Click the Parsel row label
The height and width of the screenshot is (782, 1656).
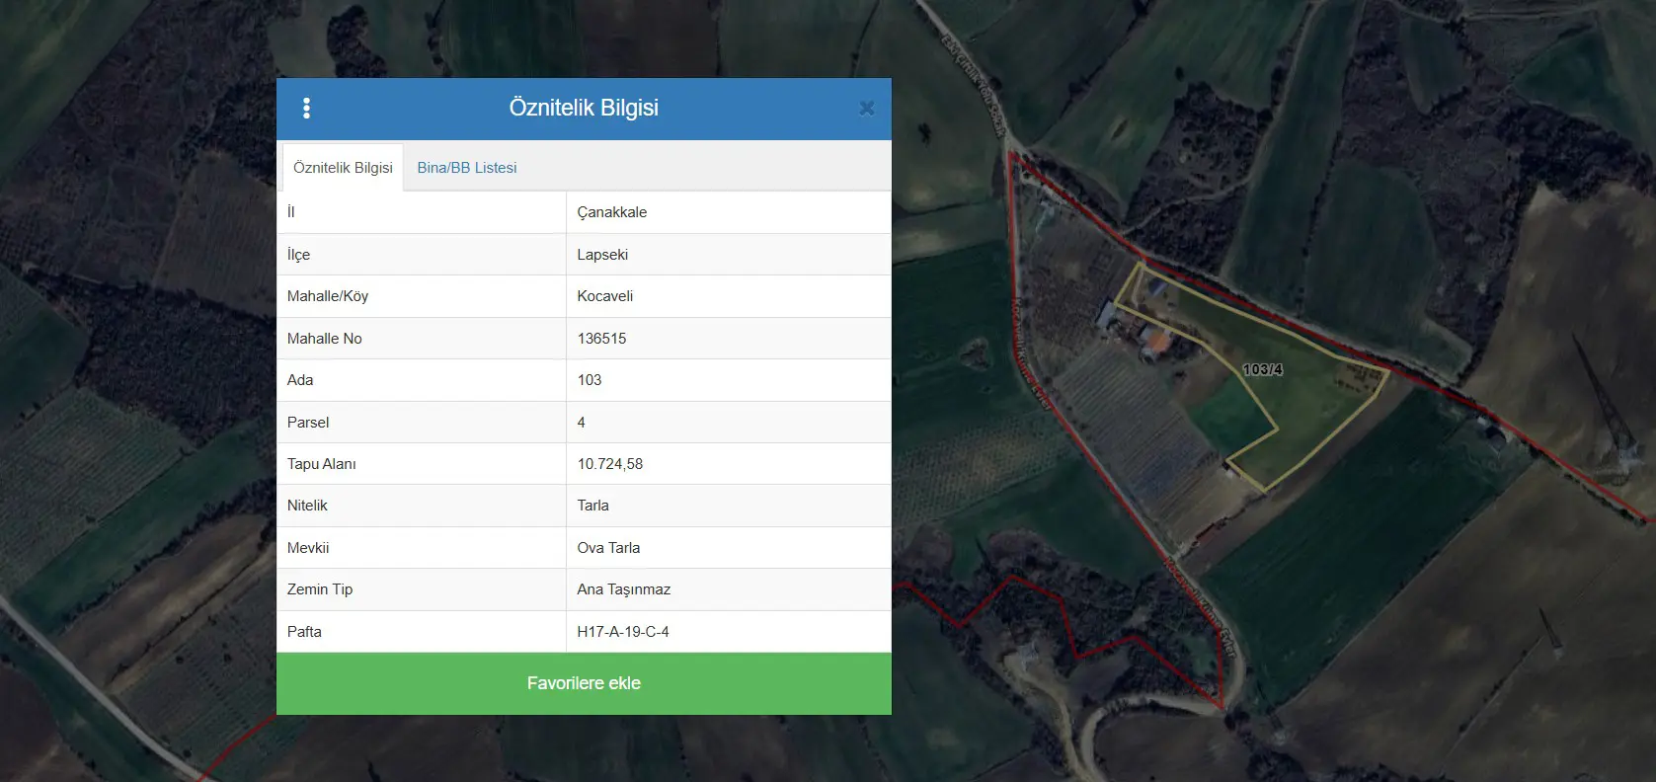tap(308, 423)
